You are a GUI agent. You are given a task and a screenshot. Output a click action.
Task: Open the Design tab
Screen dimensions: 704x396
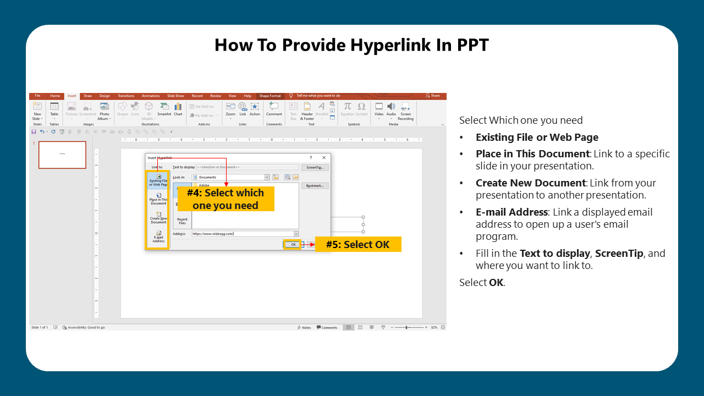[x=105, y=96]
